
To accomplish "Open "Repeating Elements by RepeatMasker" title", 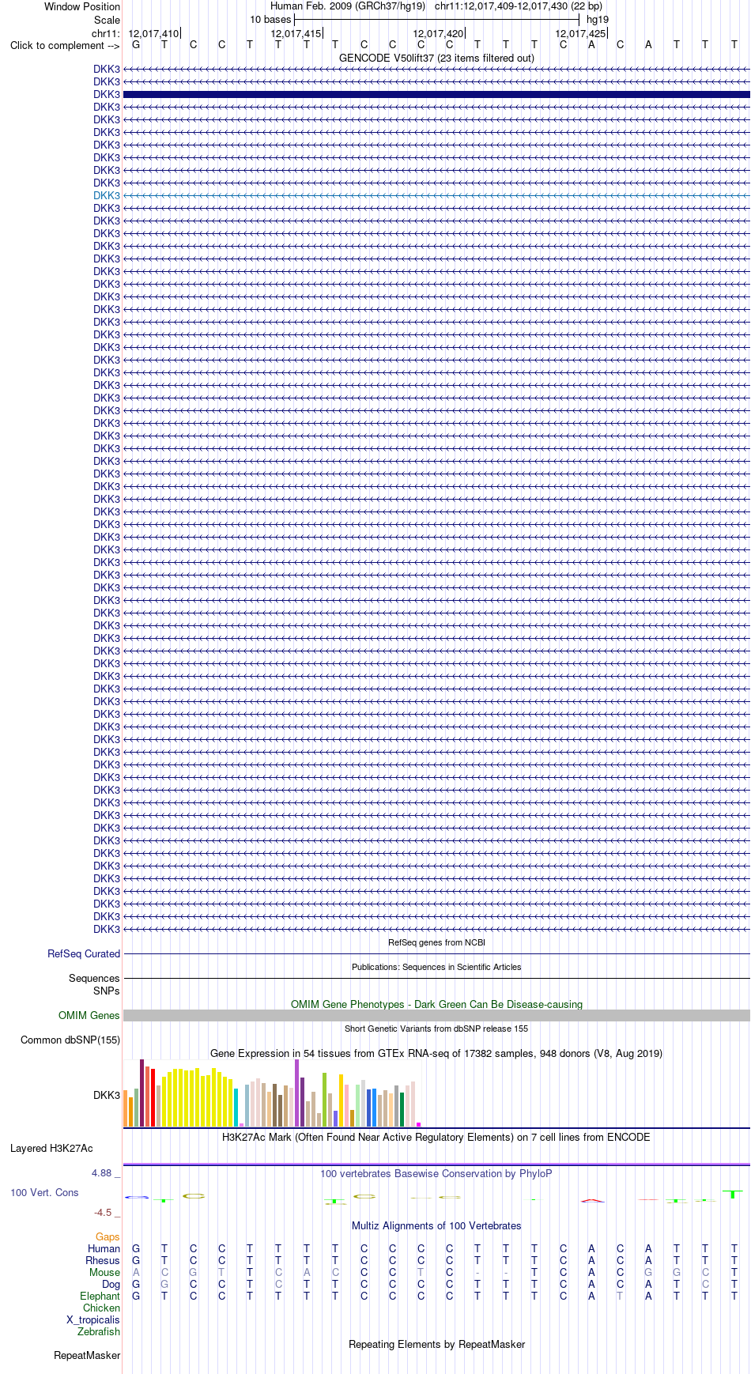I will tap(436, 1344).
